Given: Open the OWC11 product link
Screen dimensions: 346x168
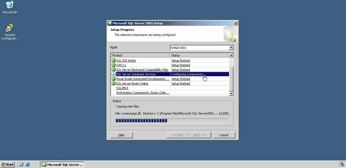Looking at the screenshot, I should pos(121,65).
